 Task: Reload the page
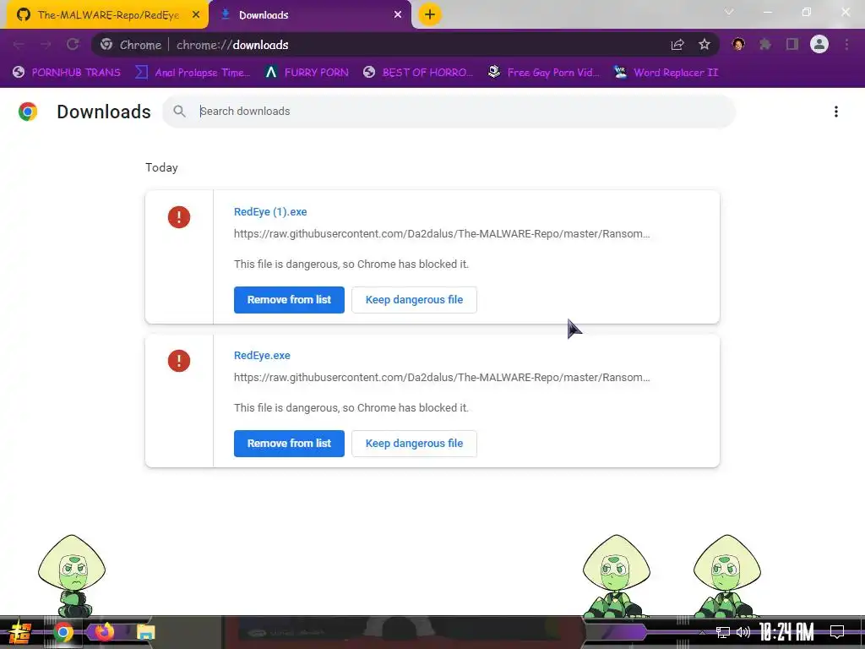coord(73,45)
